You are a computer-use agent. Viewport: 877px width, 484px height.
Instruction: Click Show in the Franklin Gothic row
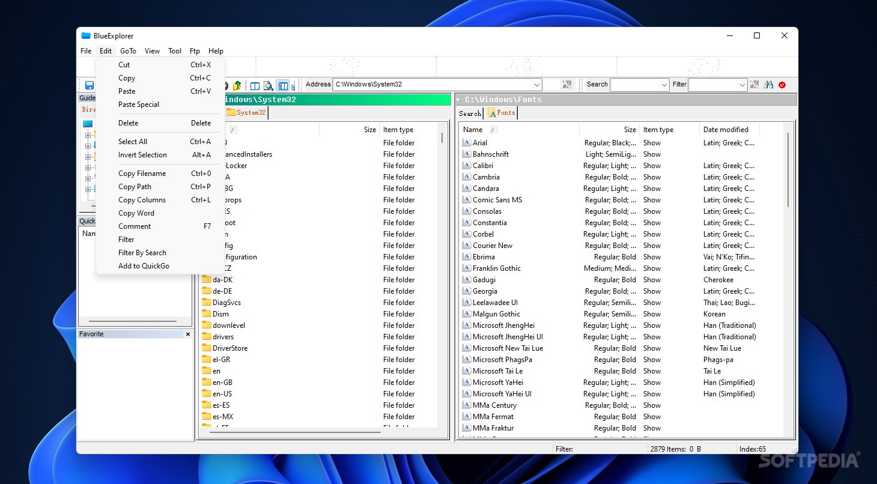[x=652, y=268]
